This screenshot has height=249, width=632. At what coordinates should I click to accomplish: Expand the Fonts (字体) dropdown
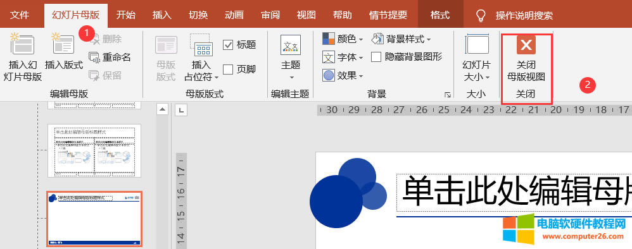click(x=343, y=58)
